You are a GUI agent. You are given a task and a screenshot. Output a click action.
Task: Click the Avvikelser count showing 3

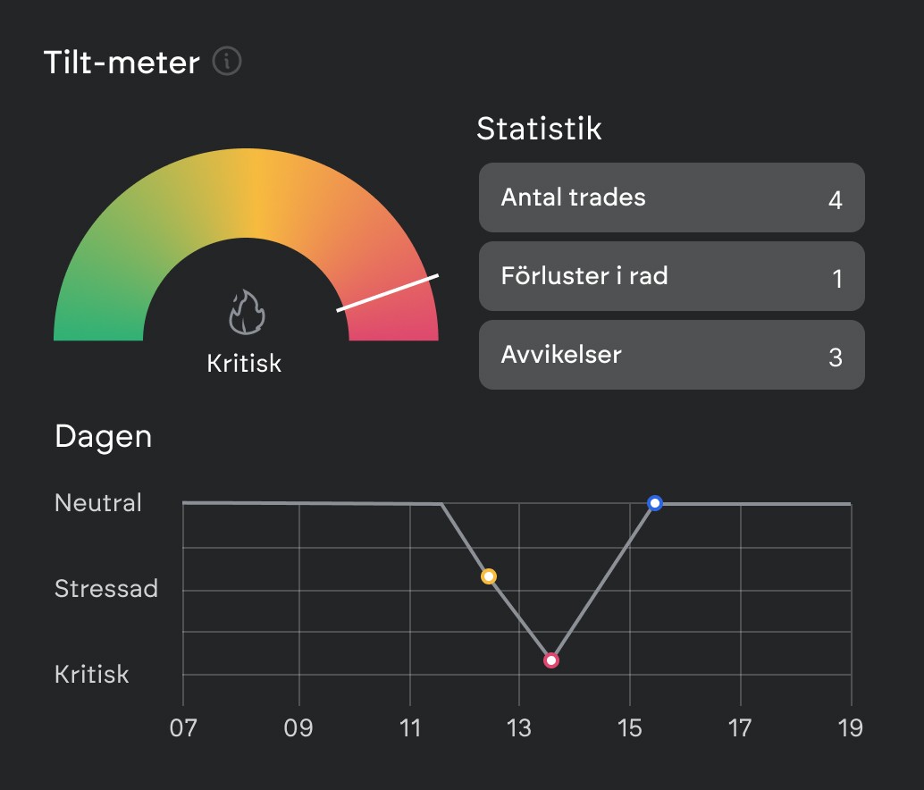pyautogui.click(x=836, y=356)
